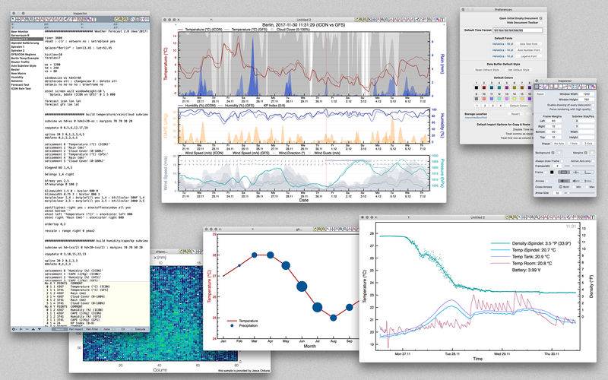Pick default color swatch 1 (black)
The image size is (608, 380).
tap(477, 87)
